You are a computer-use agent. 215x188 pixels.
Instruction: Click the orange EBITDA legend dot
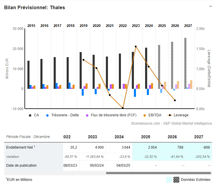coord(145,115)
